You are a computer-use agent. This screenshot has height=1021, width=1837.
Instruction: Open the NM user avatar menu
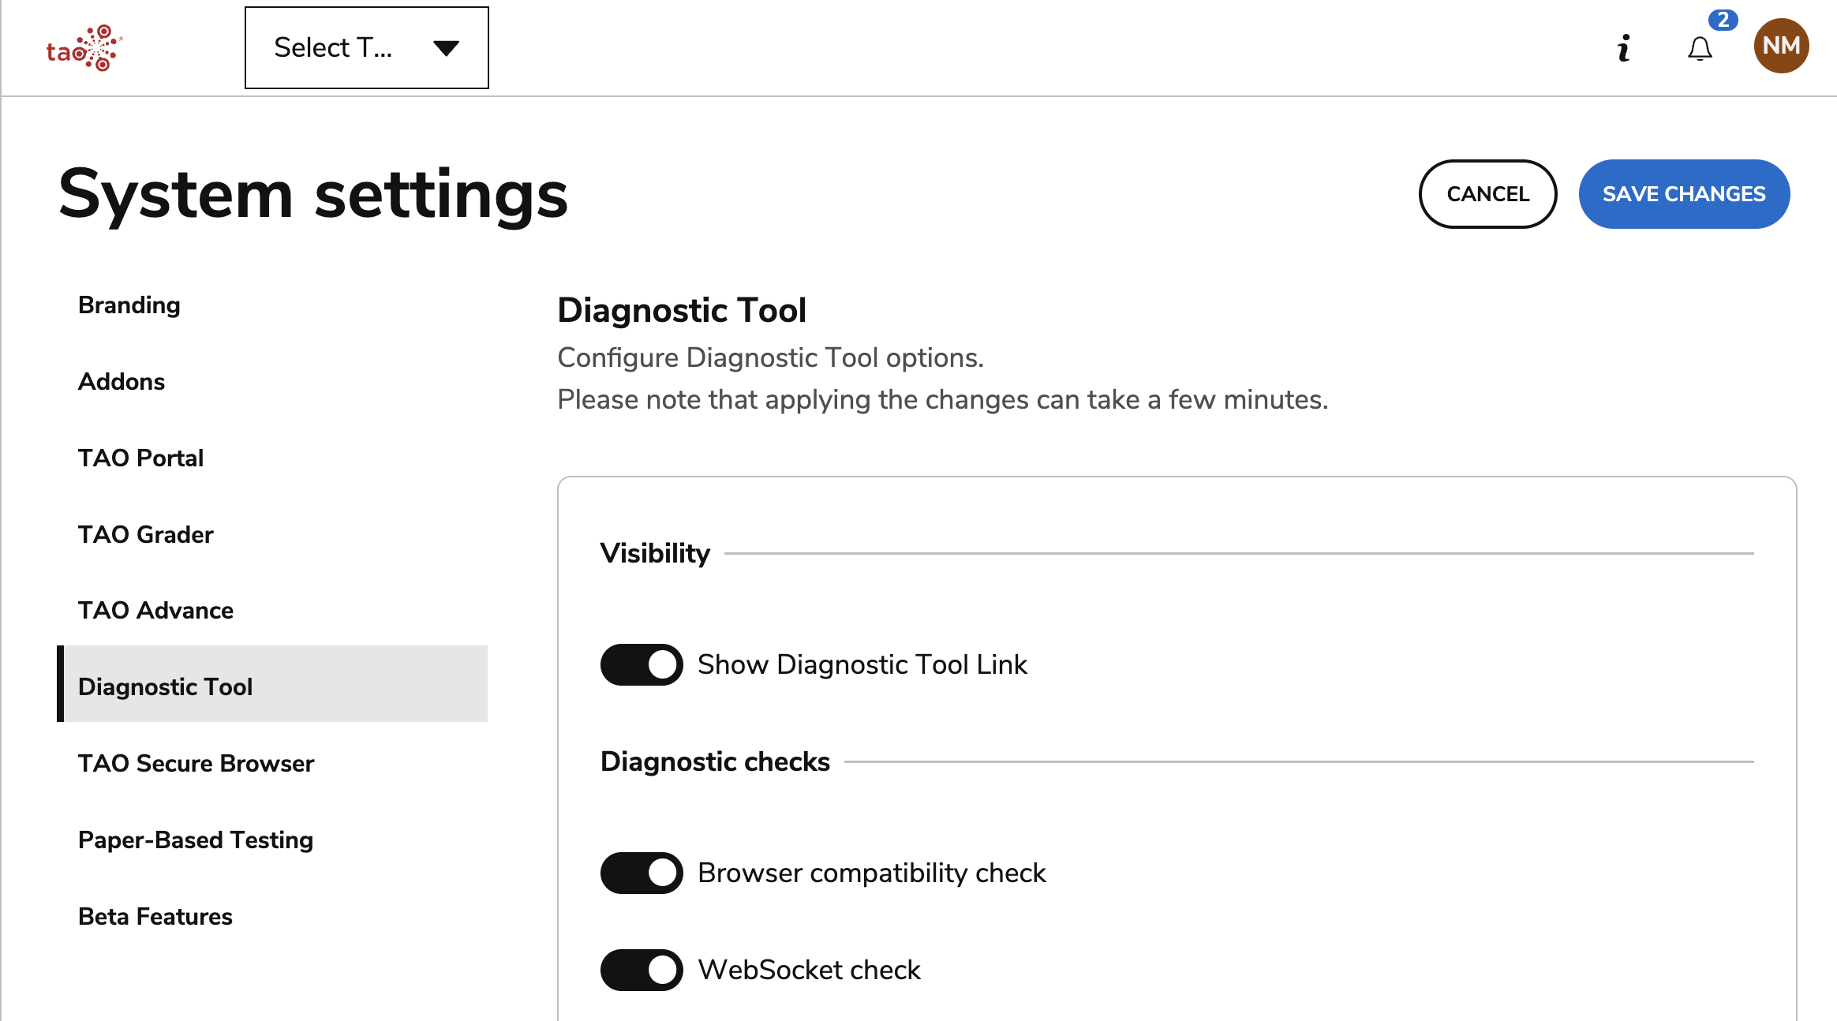(1781, 46)
